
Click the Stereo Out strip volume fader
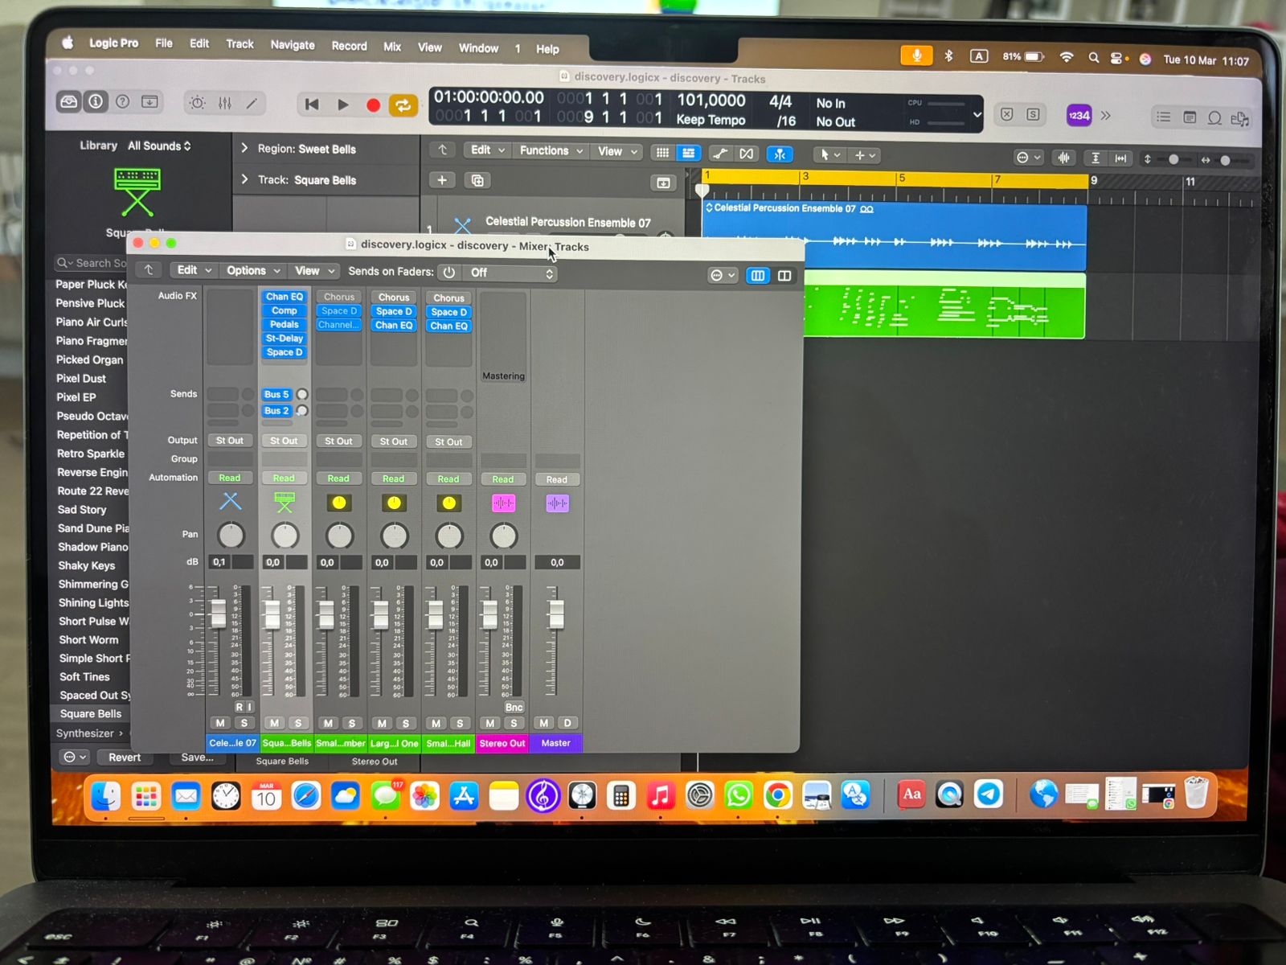click(x=489, y=614)
